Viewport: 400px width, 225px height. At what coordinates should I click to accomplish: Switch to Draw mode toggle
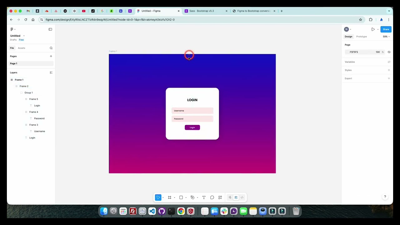coord(230,197)
